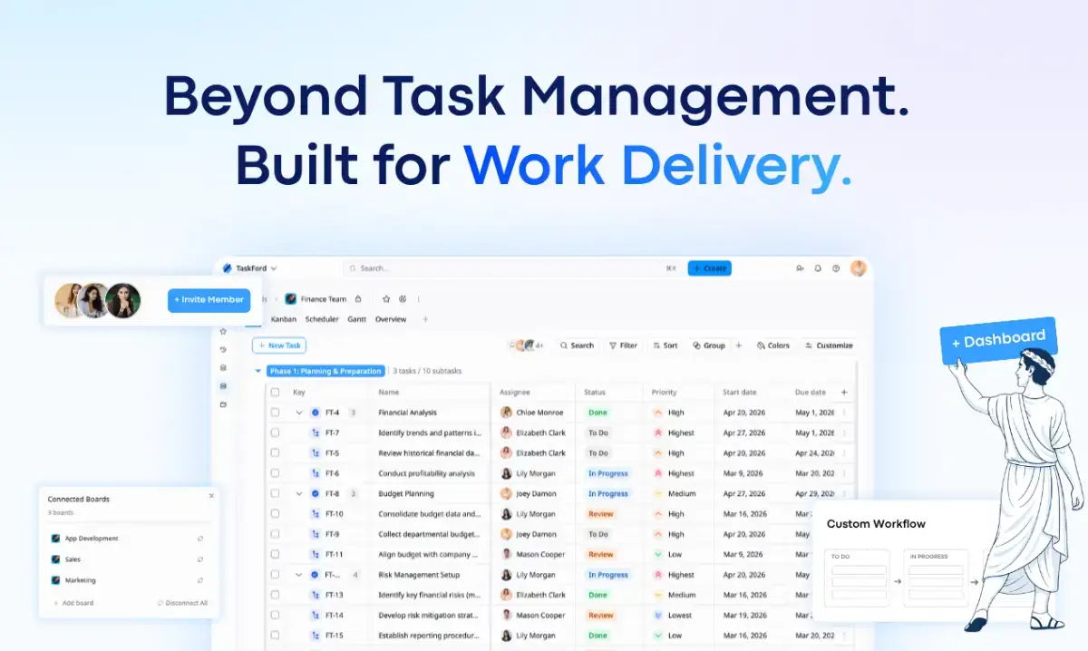
Task: Open the Group option
Action: (708, 345)
